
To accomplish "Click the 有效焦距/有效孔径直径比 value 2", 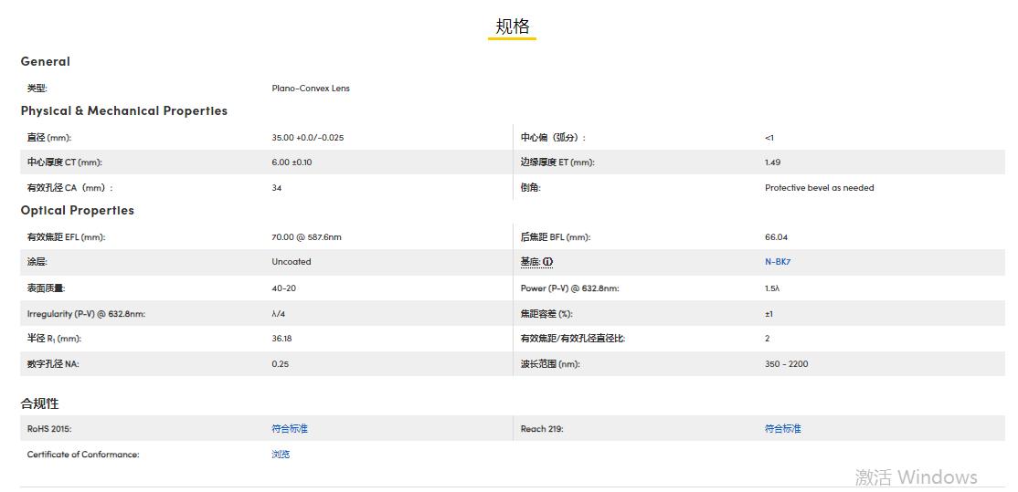I will pos(768,339).
